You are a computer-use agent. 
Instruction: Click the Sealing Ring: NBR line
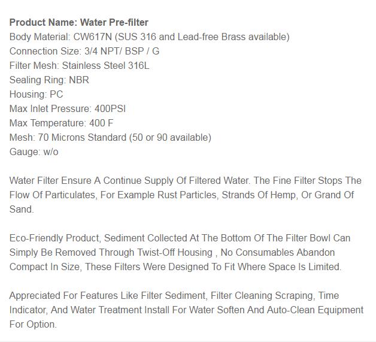tap(49, 80)
